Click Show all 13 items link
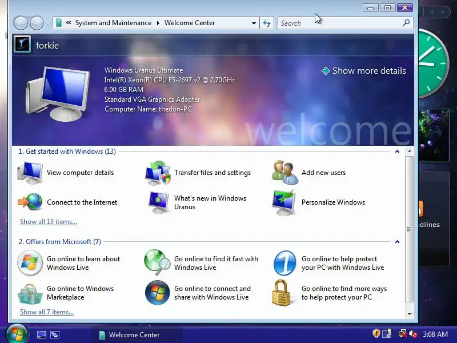Image resolution: width=457 pixels, height=343 pixels. [x=49, y=222]
